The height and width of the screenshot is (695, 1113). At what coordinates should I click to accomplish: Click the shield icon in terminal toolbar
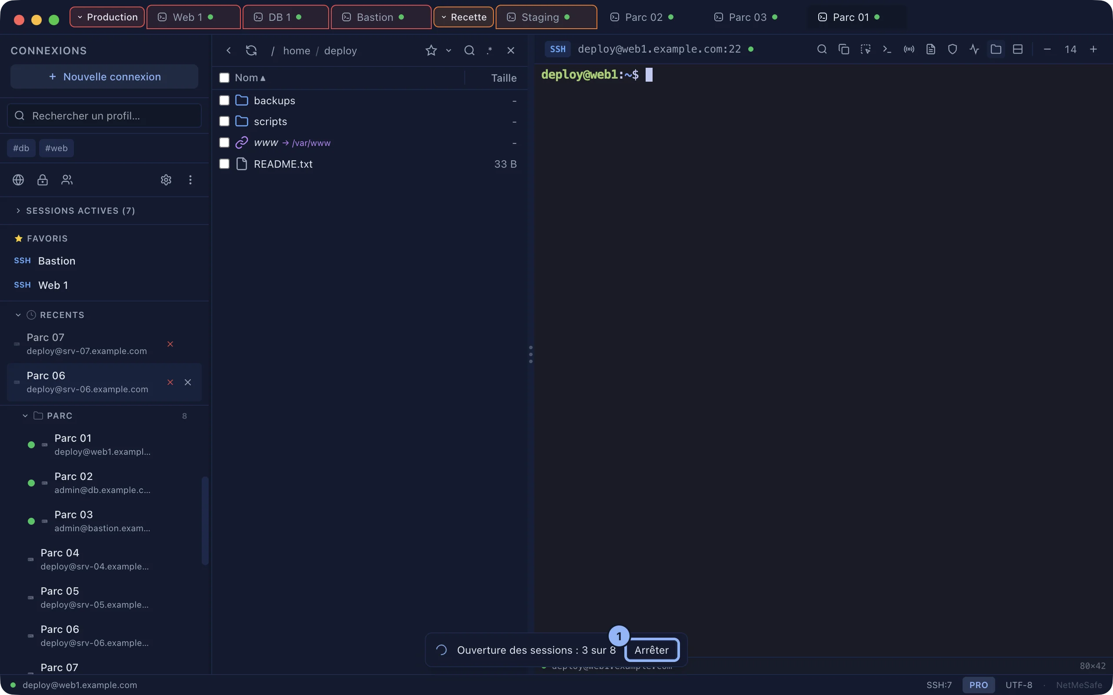coord(953,49)
